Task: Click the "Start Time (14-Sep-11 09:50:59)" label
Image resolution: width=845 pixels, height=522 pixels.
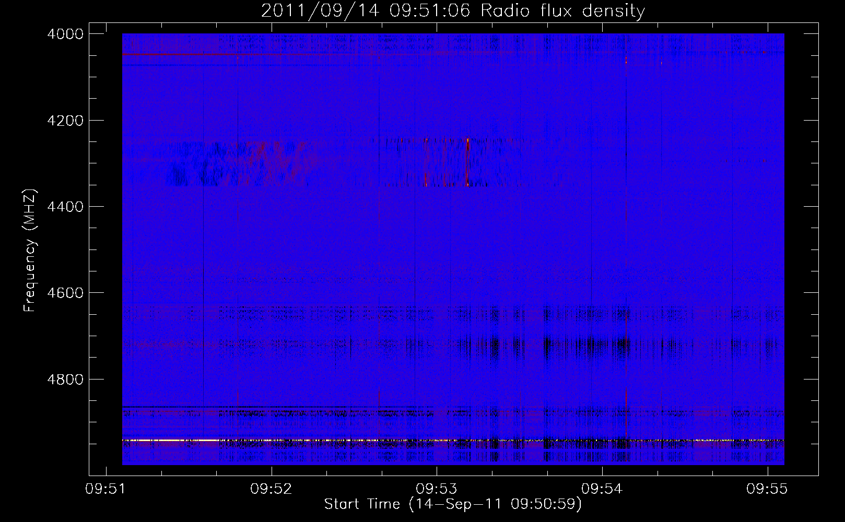Action: tap(453, 505)
